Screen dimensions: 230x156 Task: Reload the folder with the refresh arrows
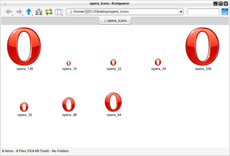click(49, 12)
